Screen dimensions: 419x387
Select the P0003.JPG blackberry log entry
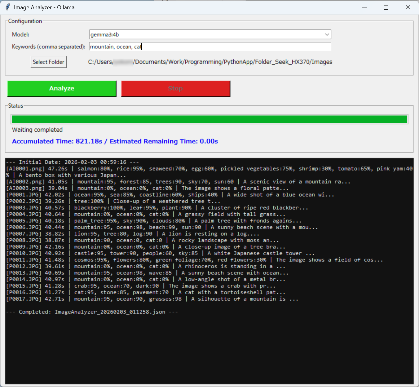pyautogui.click(x=157, y=208)
